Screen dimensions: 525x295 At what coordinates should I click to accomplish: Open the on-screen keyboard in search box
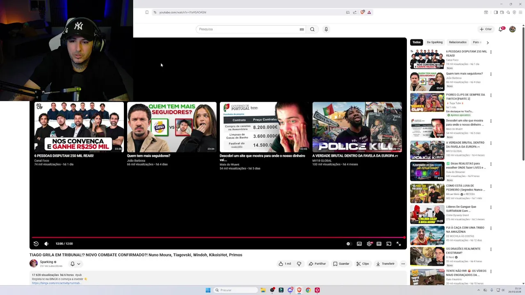(302, 29)
